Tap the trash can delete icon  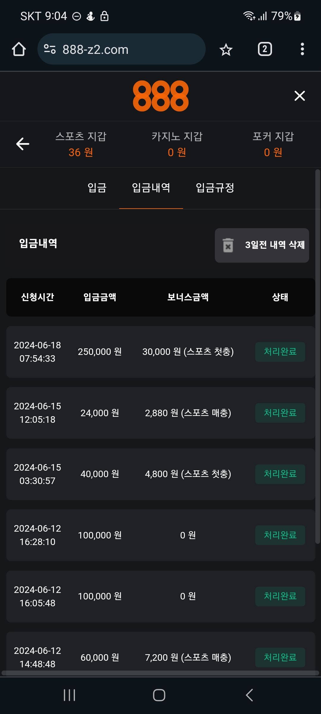[228, 245]
